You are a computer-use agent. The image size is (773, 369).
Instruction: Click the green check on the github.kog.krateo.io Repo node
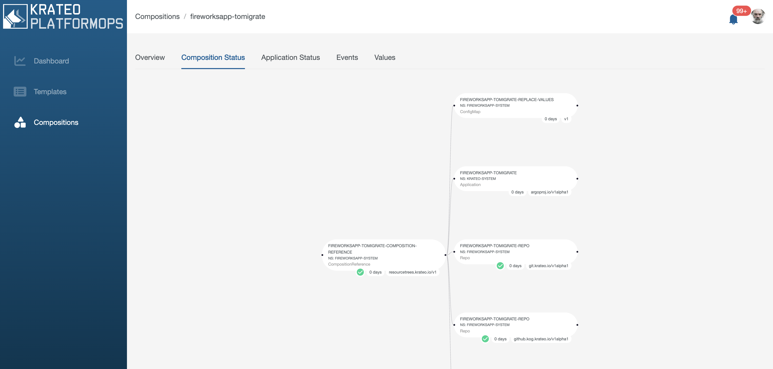(485, 339)
